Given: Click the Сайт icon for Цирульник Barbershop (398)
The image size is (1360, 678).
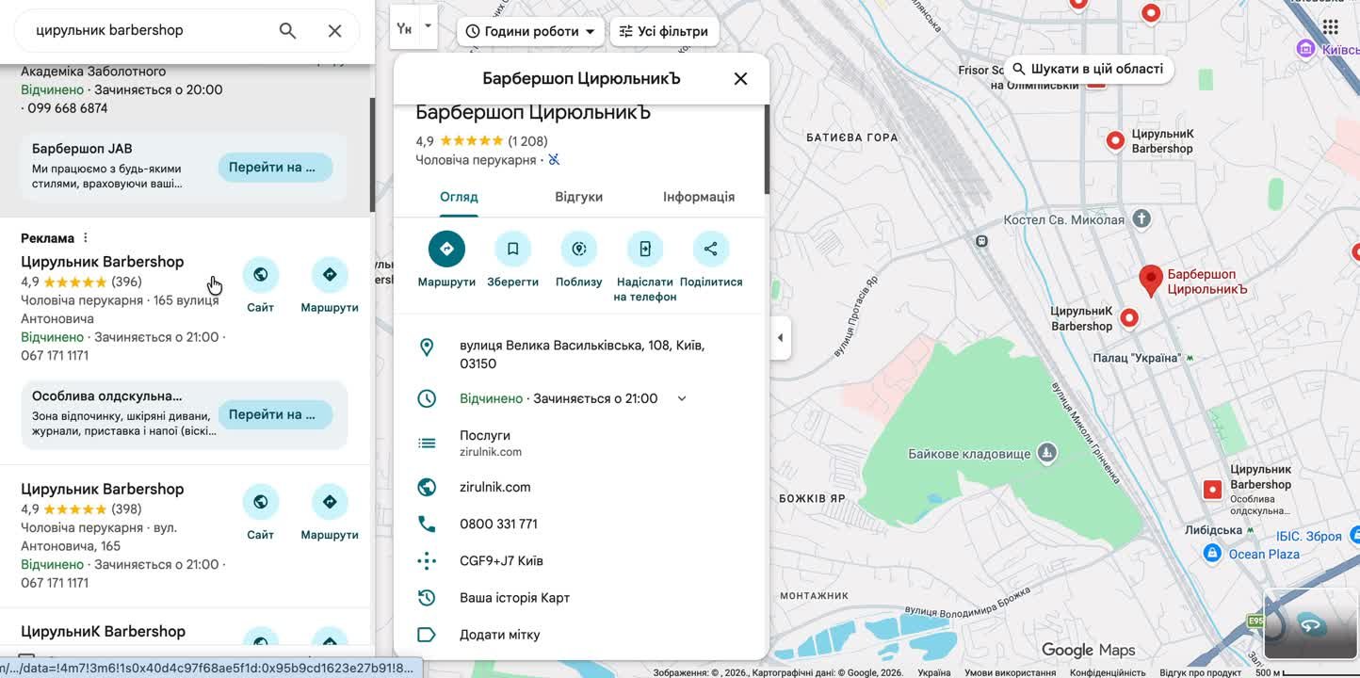Looking at the screenshot, I should point(261,502).
